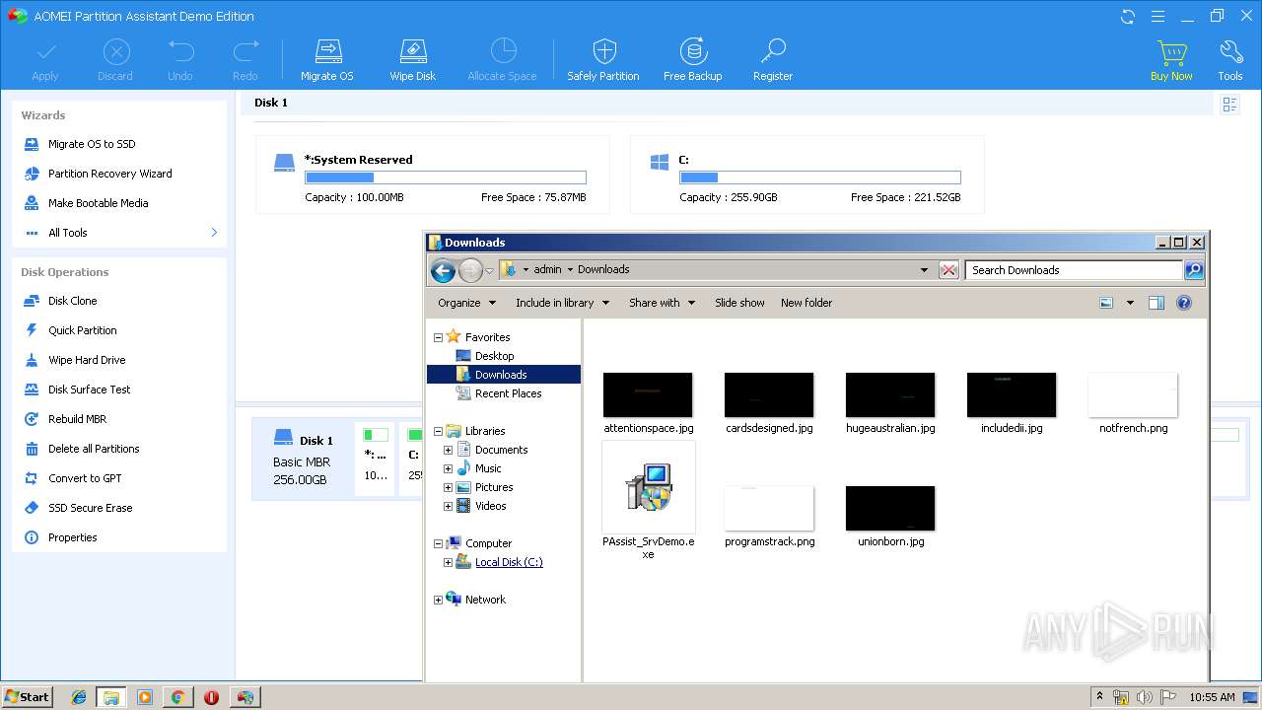Screen dimensions: 1262x710
Task: Open the Free Backup tool
Action: point(692,59)
